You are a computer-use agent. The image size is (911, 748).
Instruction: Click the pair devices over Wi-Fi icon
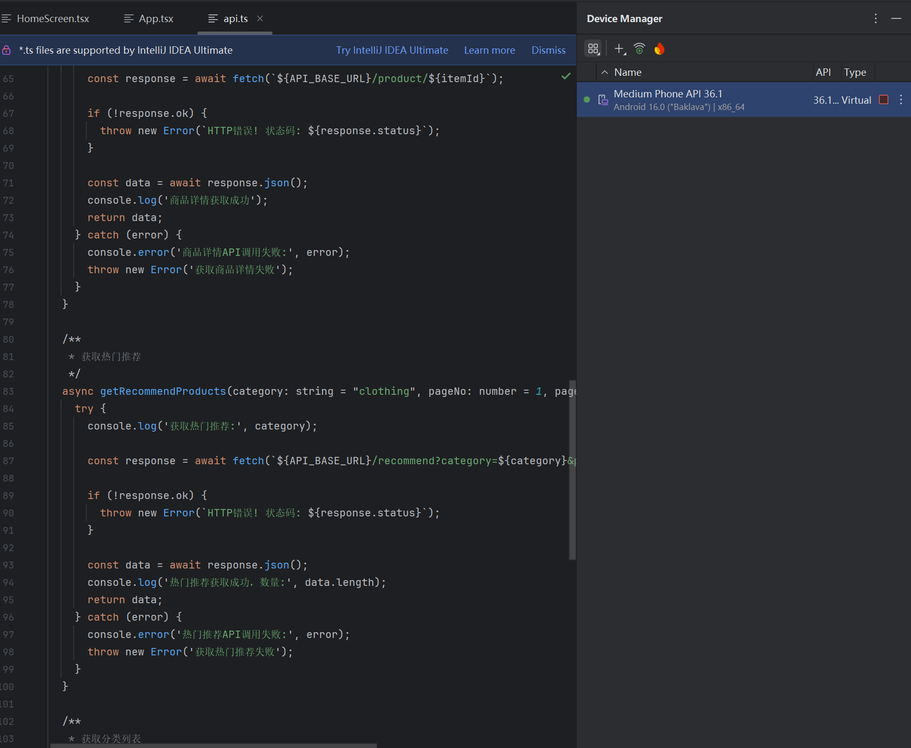click(639, 49)
